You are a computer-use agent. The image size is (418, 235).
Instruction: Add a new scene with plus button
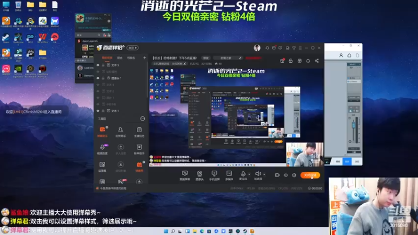(x=145, y=57)
